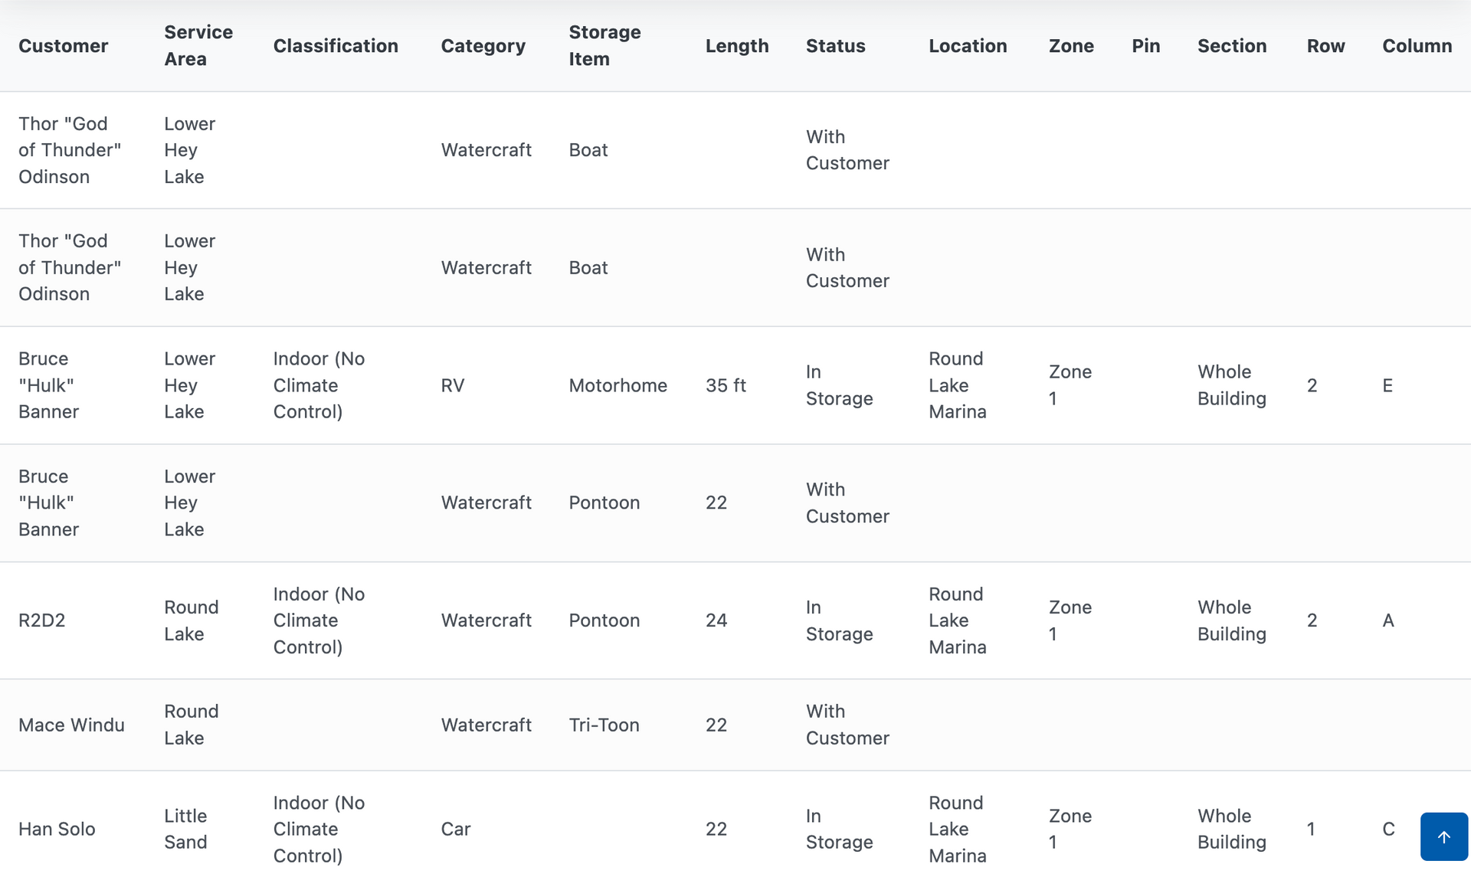Viewport: 1471px width, 887px height.
Task: Click the Classification column header
Action: pos(336,46)
